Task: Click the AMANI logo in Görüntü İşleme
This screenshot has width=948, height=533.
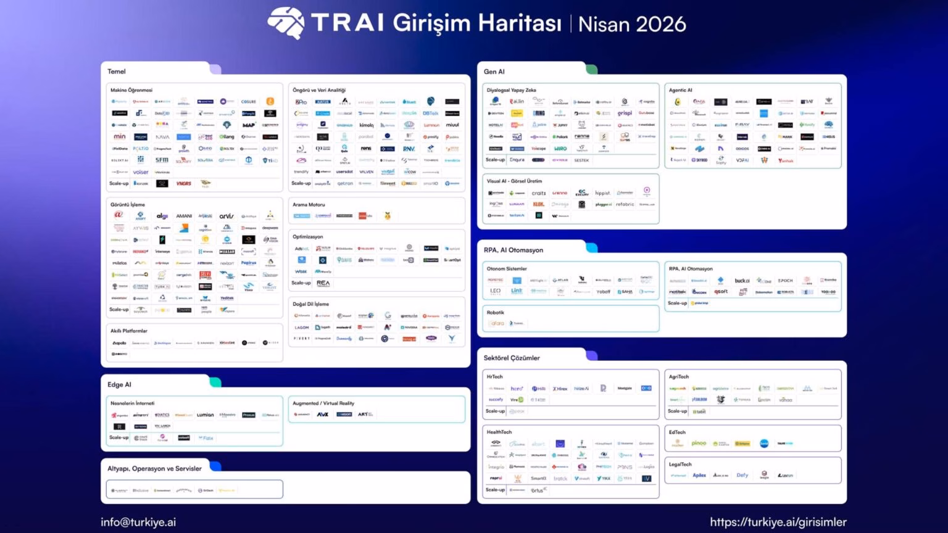Action: tap(184, 216)
